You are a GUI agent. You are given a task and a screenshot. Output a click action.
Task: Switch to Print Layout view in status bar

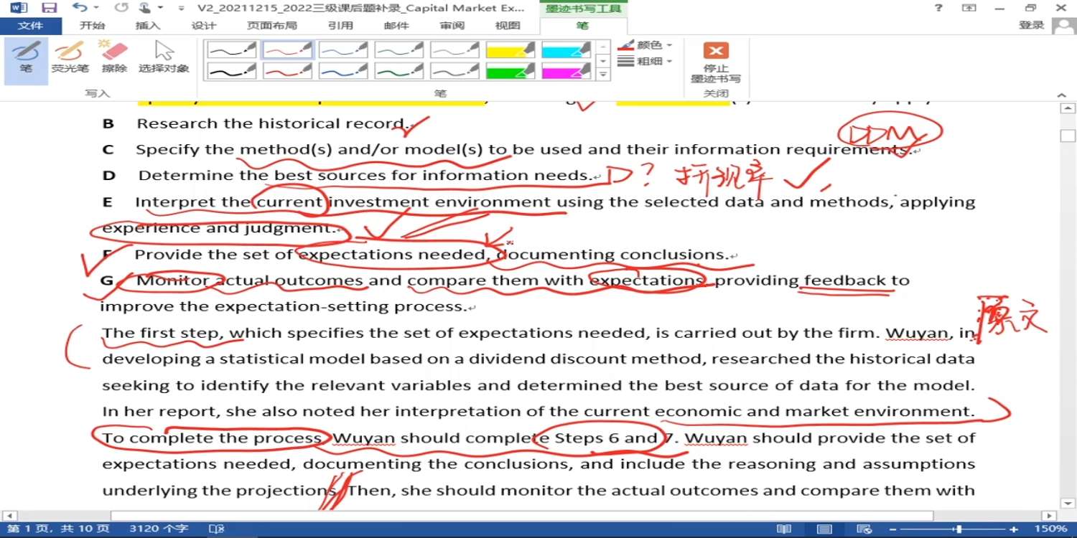pyautogui.click(x=824, y=529)
